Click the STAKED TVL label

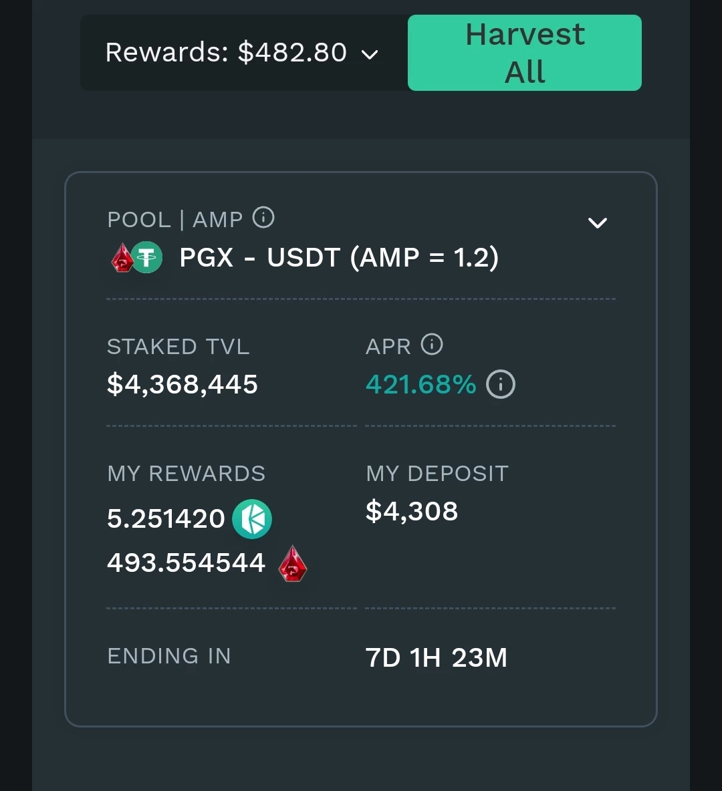[178, 347]
